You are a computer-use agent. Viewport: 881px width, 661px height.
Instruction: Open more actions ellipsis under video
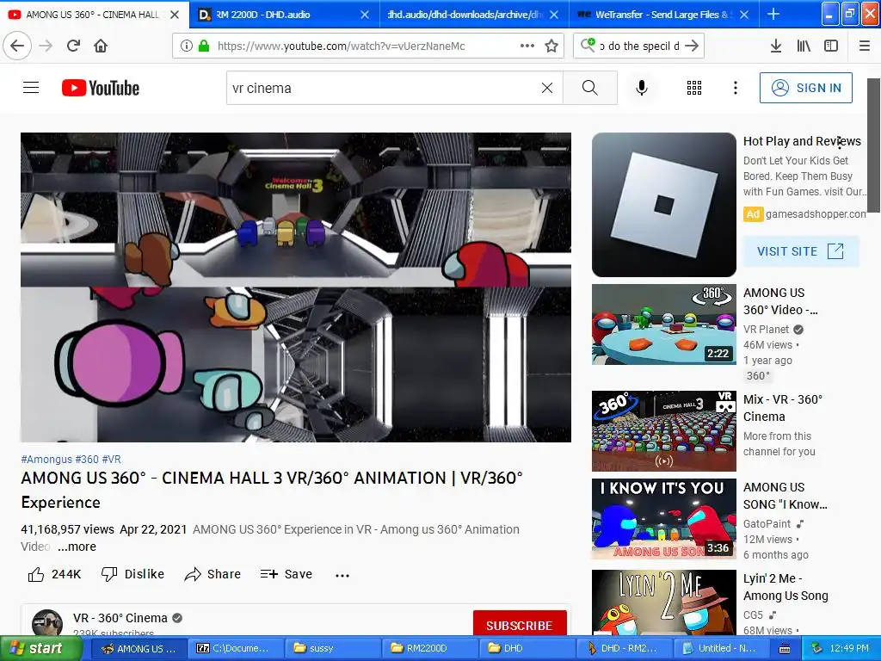(x=342, y=575)
